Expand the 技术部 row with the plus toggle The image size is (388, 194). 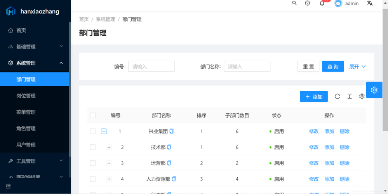tap(109, 147)
